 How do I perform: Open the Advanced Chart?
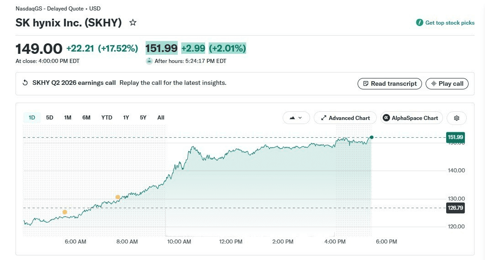click(345, 118)
